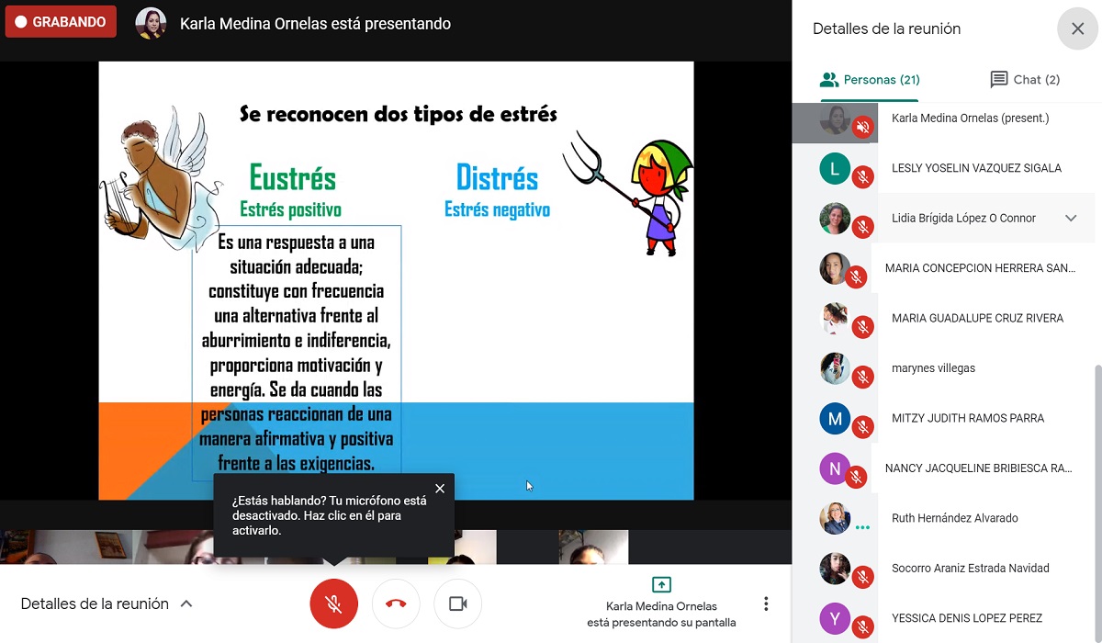Click 'Karla Medina Ornelas está presentando su pantalla' label

pos(661,615)
